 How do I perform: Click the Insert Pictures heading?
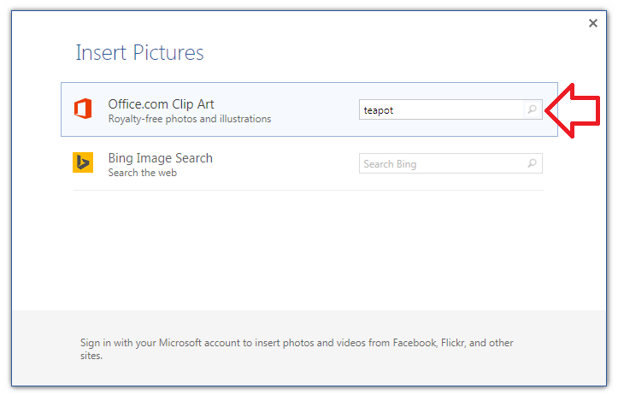[x=139, y=52]
